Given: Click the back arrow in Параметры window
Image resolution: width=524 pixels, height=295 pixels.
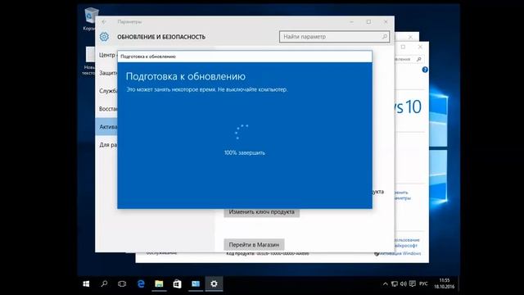Looking at the screenshot, I should pos(104,22).
